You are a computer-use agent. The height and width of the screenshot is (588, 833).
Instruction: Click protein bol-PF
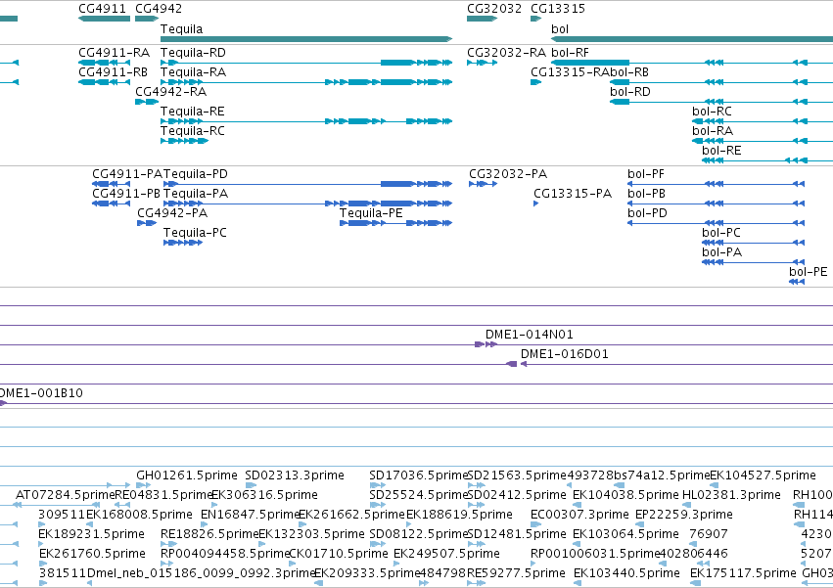(x=717, y=184)
